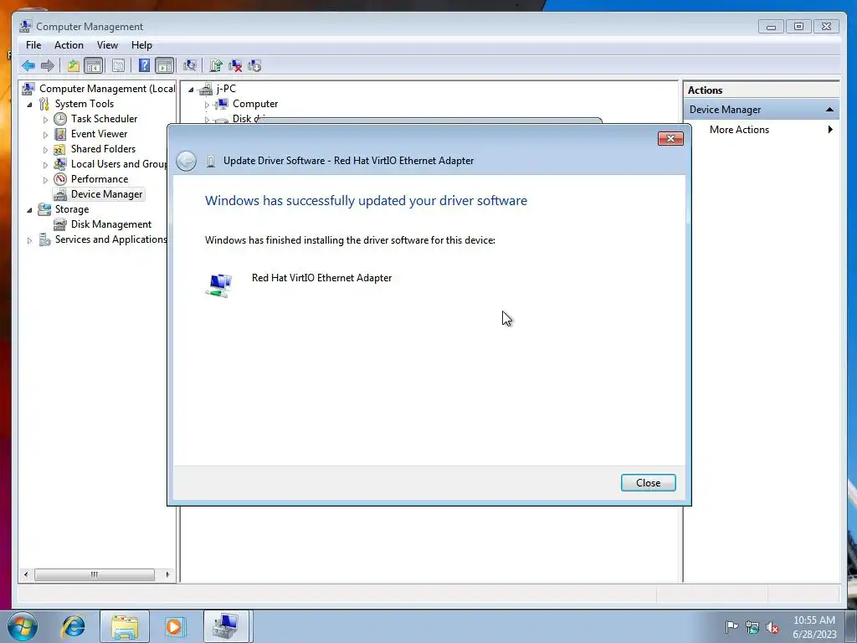Click the Up one level folder icon
The width and height of the screenshot is (857, 643).
pyautogui.click(x=74, y=66)
